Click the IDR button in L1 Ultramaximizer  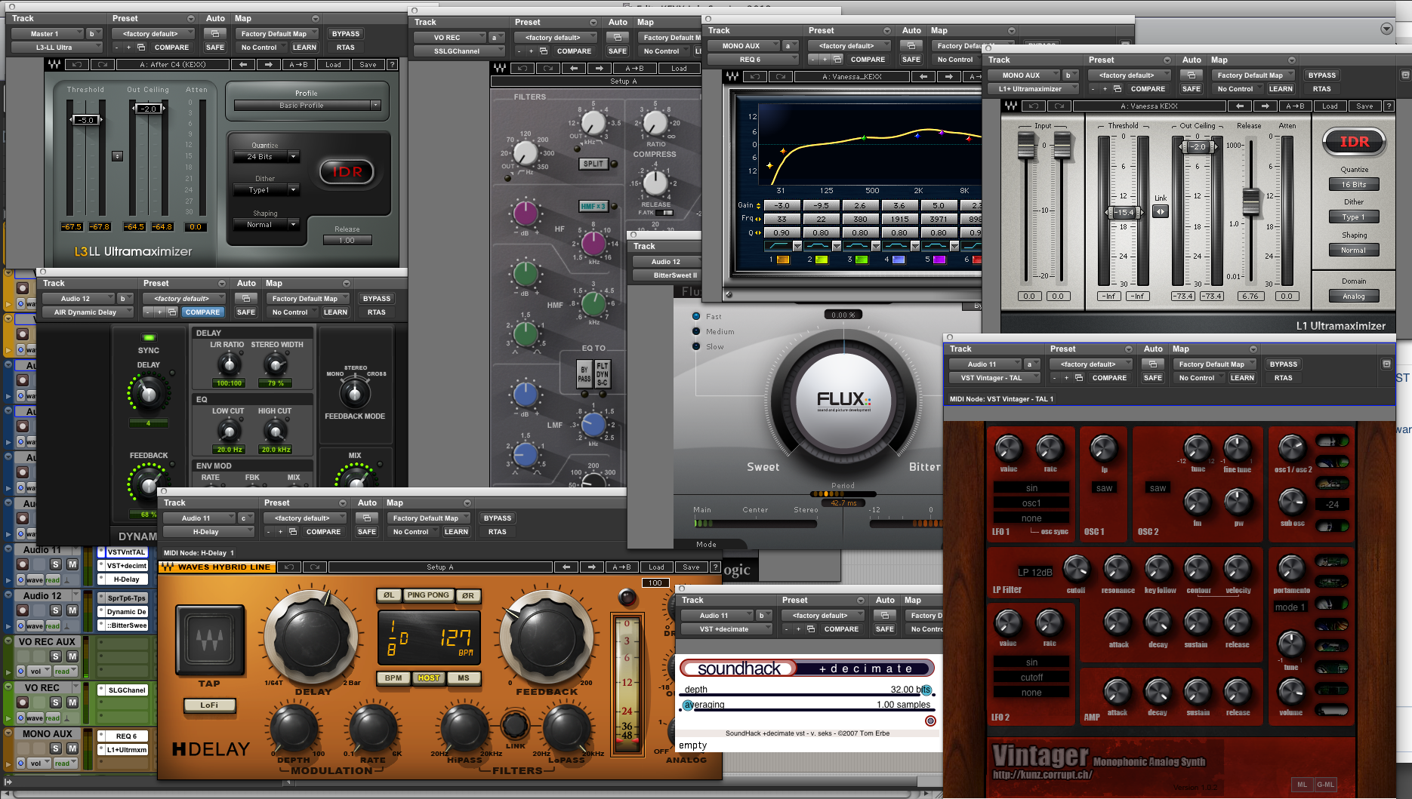click(x=1354, y=142)
